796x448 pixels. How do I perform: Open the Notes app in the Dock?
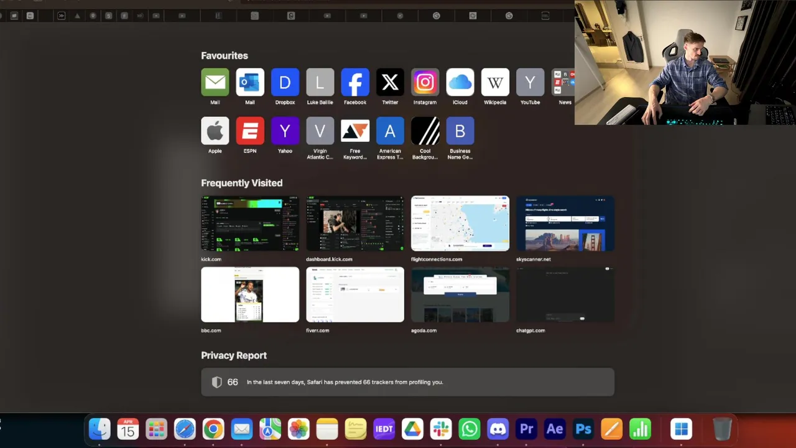[x=327, y=429]
